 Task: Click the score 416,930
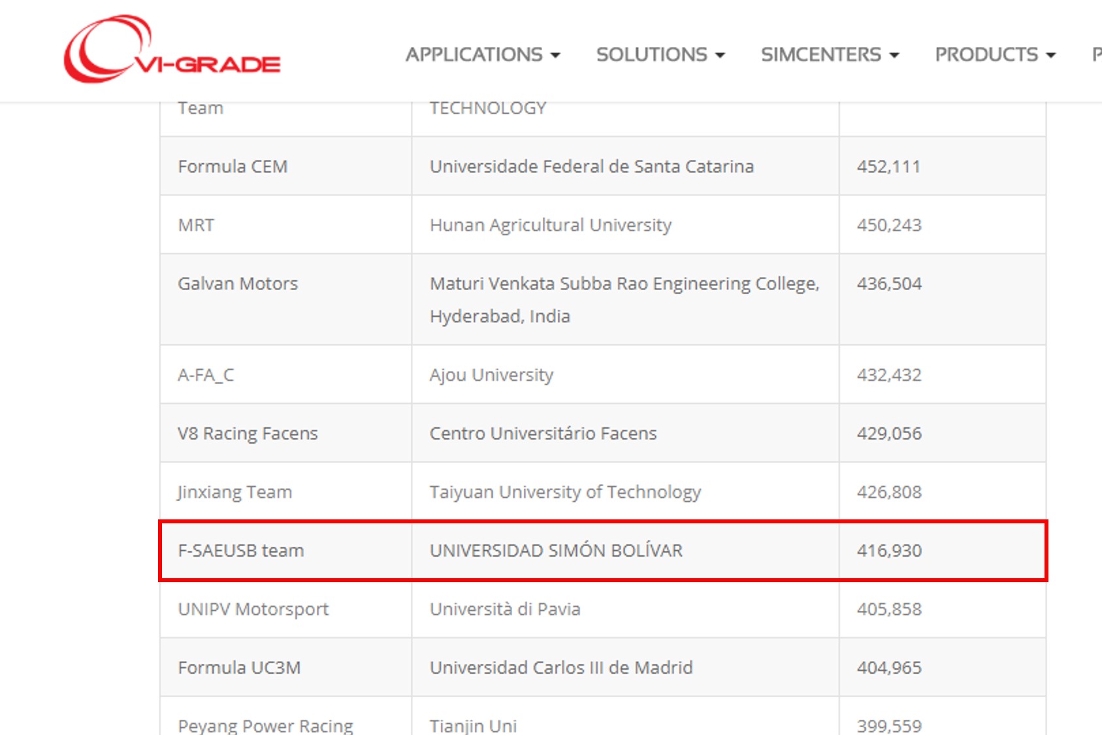click(x=889, y=551)
